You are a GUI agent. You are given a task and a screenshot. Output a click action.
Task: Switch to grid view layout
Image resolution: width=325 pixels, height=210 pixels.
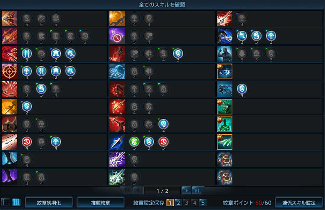coord(16,202)
